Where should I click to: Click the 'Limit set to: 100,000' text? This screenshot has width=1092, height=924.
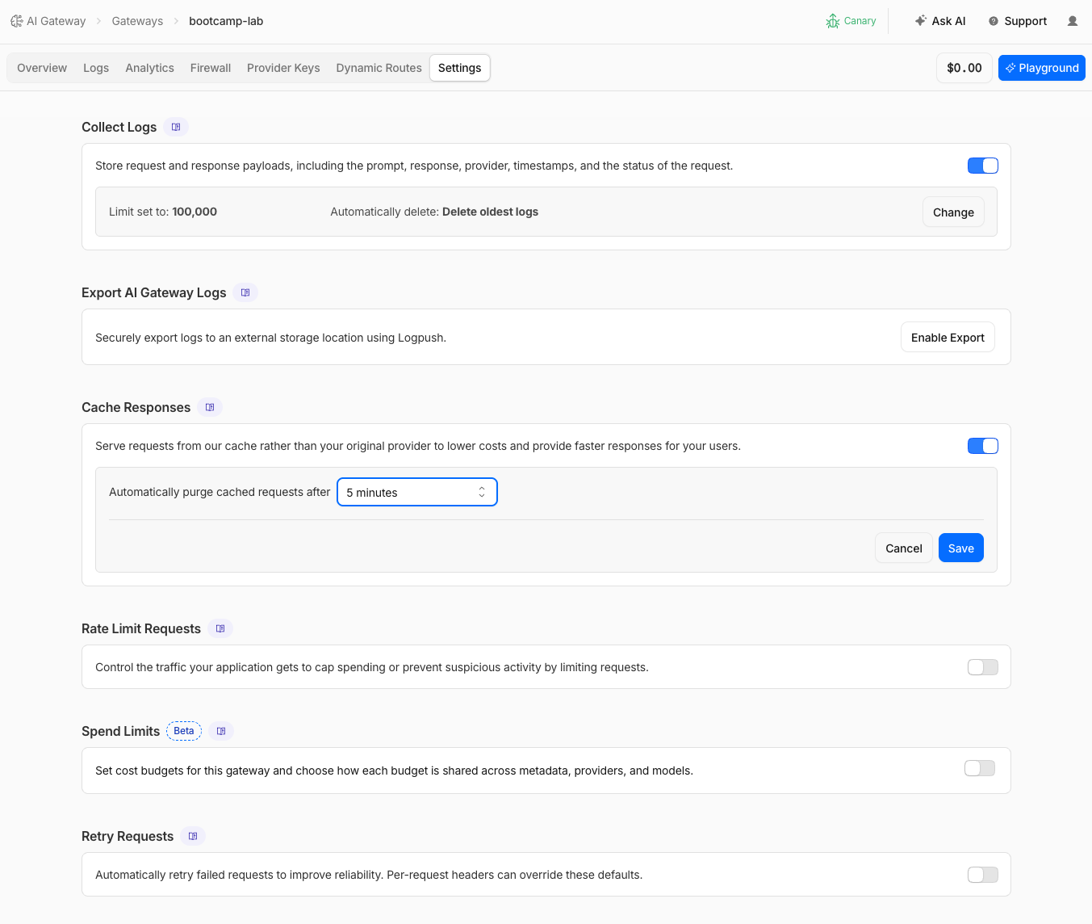[163, 212]
